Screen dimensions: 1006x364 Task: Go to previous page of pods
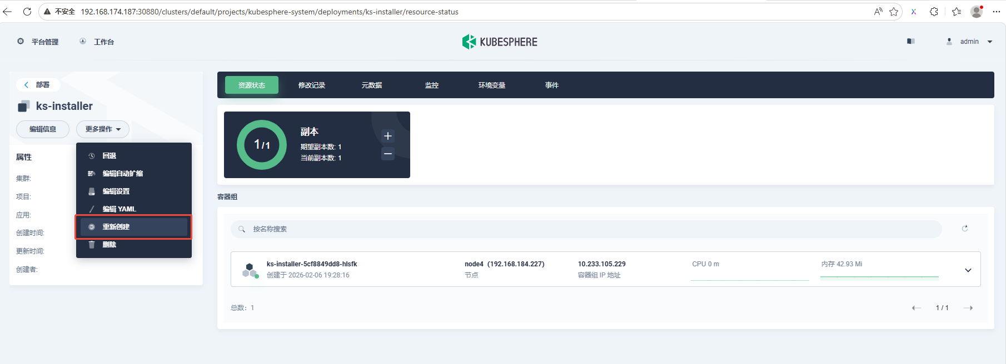[917, 308]
